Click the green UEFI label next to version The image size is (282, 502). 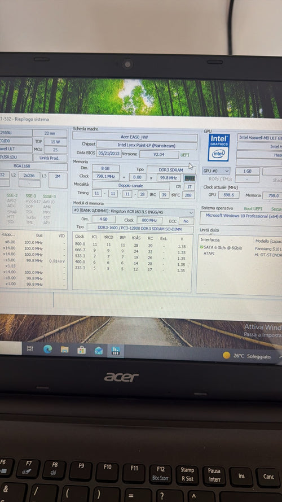pos(185,155)
